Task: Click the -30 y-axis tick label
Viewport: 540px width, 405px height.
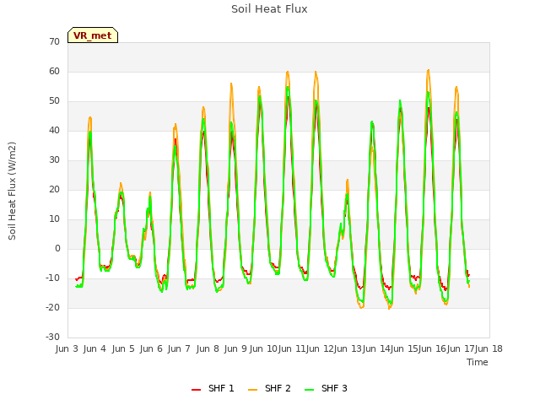Action: tap(52, 337)
